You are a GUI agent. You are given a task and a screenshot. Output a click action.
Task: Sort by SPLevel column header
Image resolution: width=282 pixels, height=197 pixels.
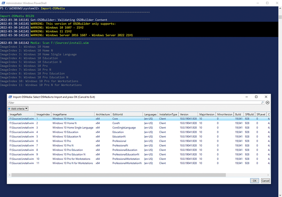[x=261, y=114]
